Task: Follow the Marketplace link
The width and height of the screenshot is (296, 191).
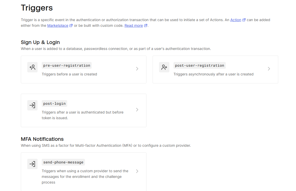Action: pyautogui.click(x=58, y=25)
